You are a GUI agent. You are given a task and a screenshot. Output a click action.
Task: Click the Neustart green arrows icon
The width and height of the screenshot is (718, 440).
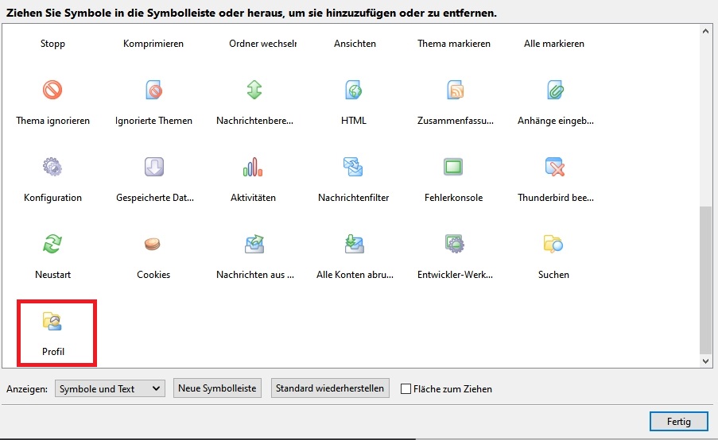point(52,244)
